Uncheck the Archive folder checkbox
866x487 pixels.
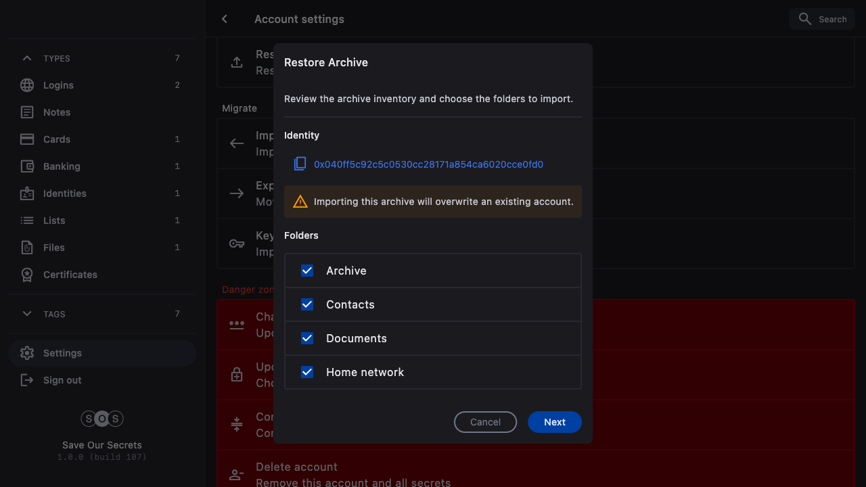click(x=307, y=271)
